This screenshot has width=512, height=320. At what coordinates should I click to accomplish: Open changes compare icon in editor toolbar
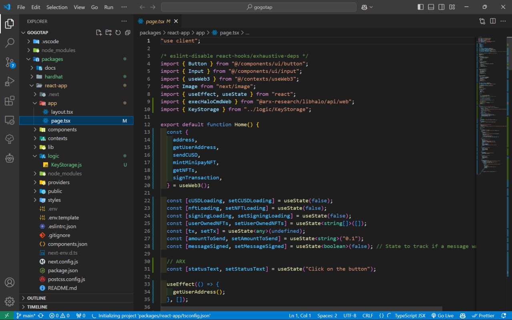coord(482,21)
